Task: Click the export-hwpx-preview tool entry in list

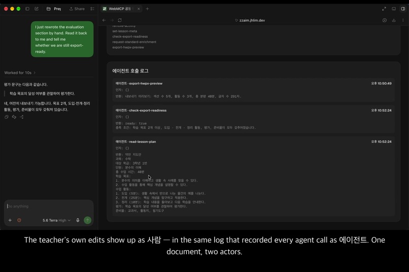Action: pyautogui.click(x=128, y=48)
